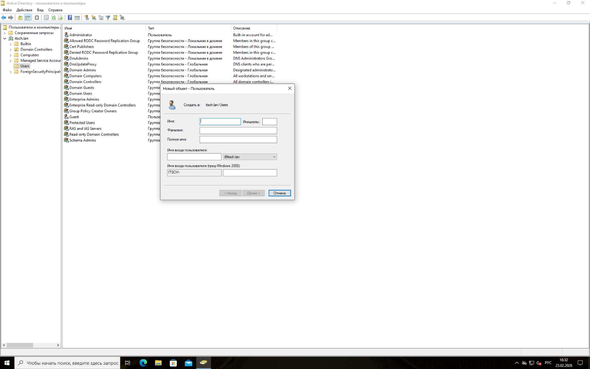Go up one level with the folder-arrow icon
Screen dimensions: 590x369
coord(20,17)
